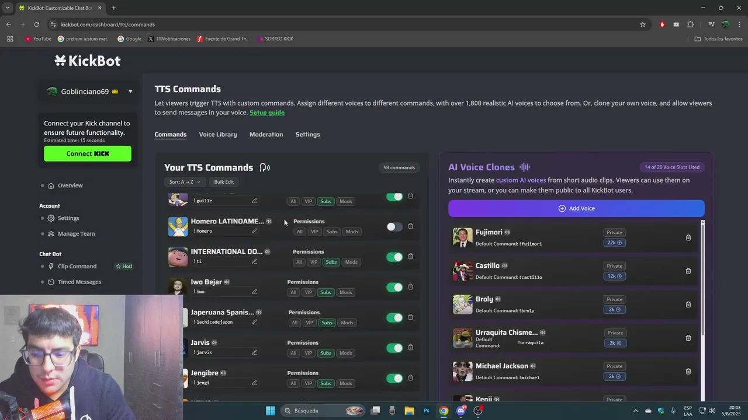Open Clip Command in the sidebar
The width and height of the screenshot is (748, 420).
point(77,267)
